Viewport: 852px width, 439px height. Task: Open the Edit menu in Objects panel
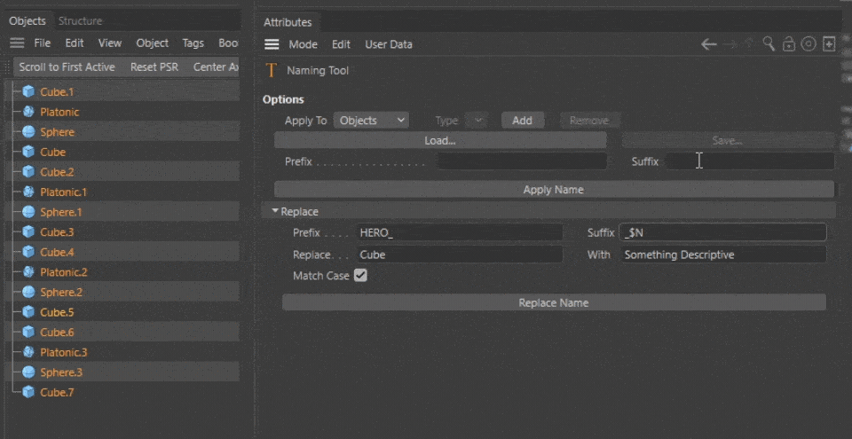click(x=75, y=43)
